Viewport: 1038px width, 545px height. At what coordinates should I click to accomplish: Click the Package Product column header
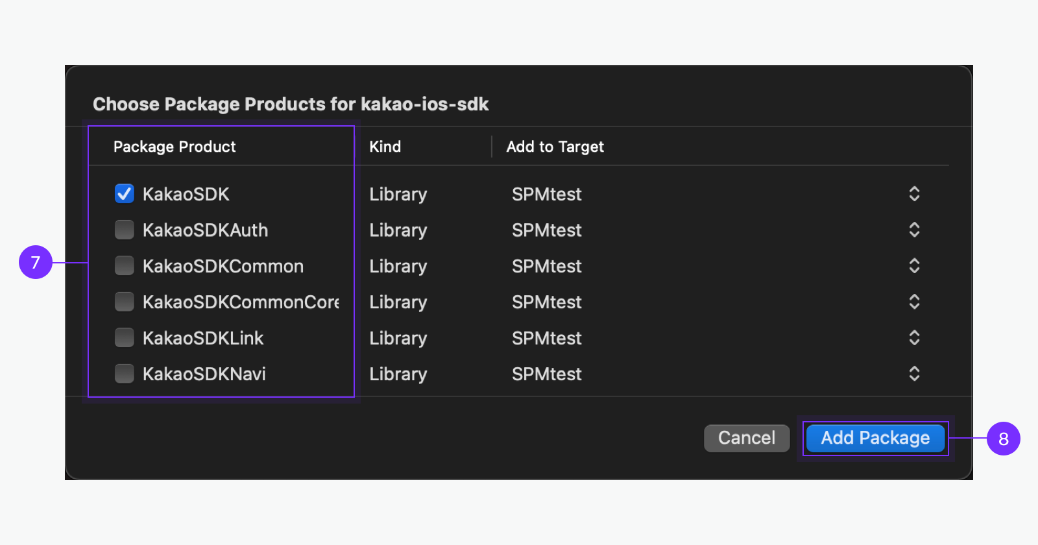point(175,147)
